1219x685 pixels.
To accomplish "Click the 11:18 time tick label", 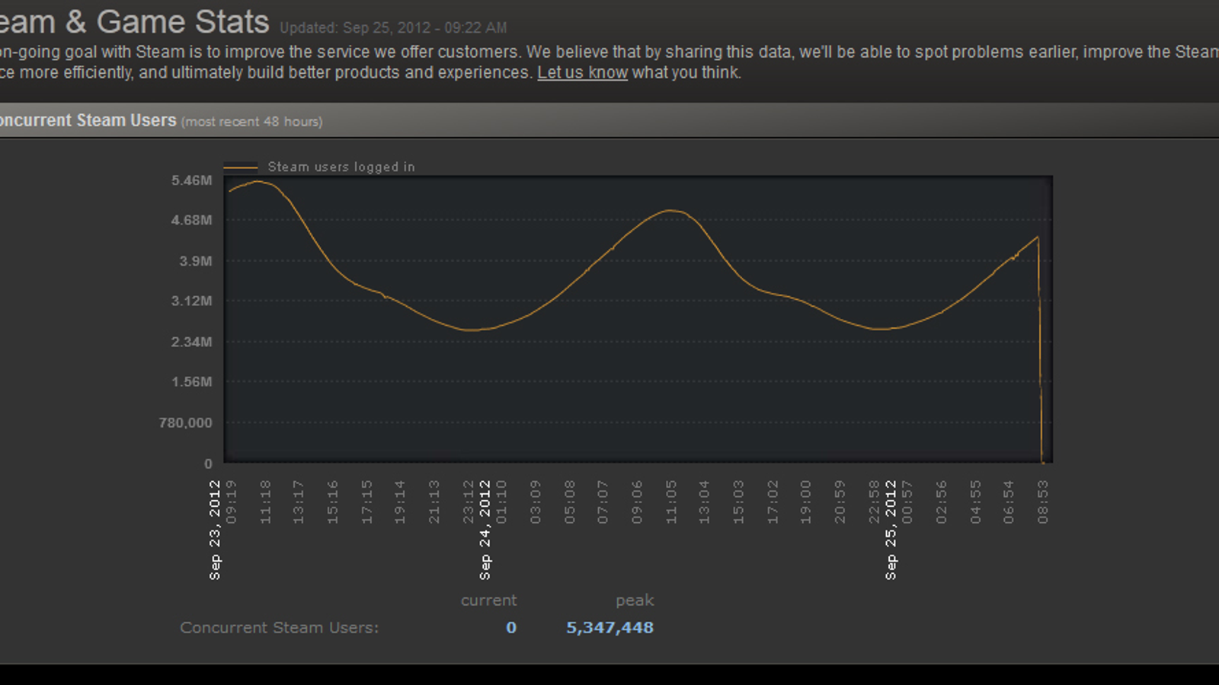I will coord(265,502).
